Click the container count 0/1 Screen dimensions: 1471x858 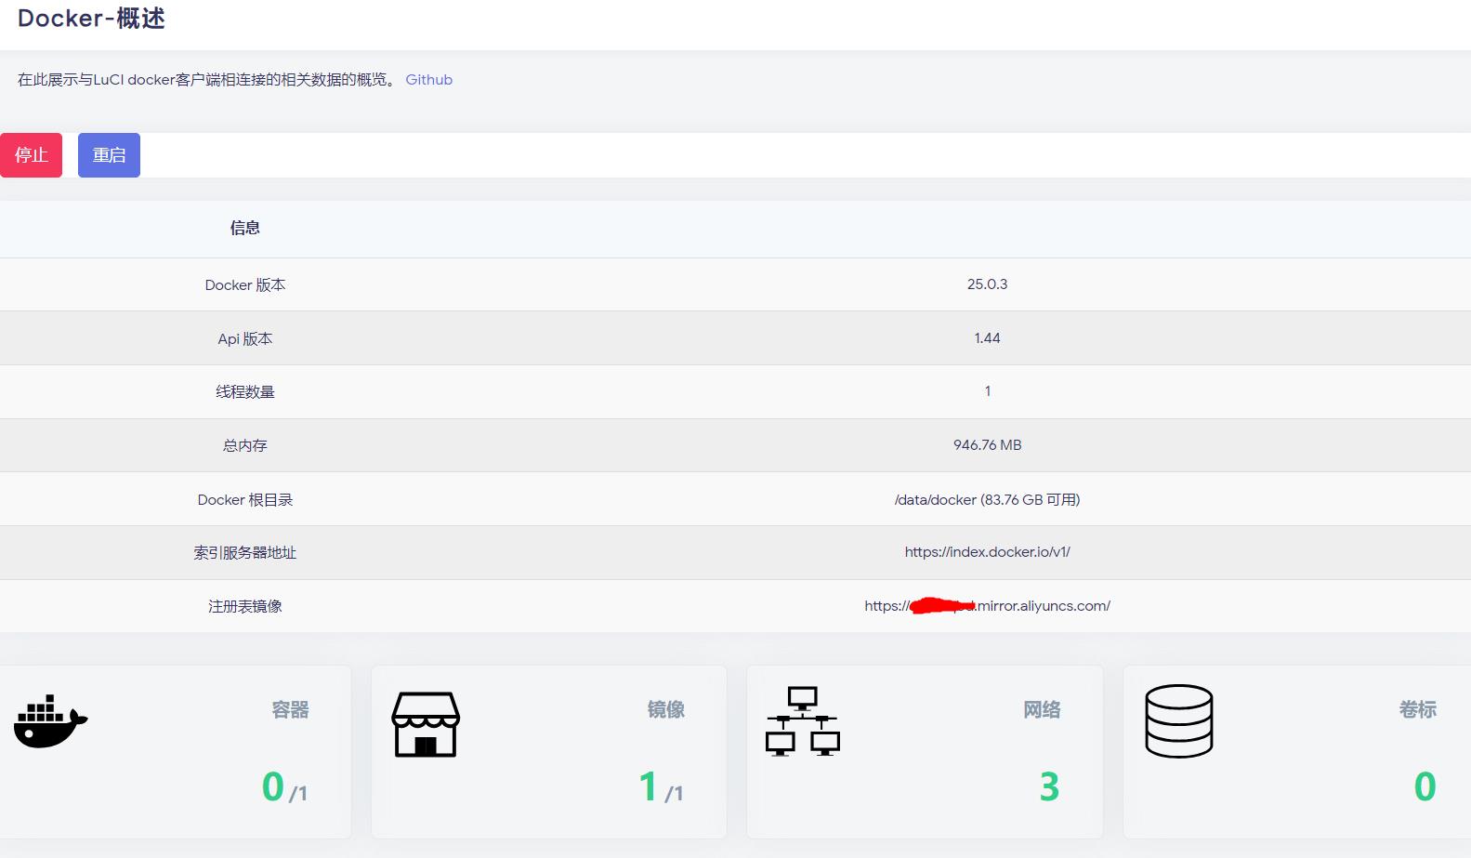click(x=284, y=787)
